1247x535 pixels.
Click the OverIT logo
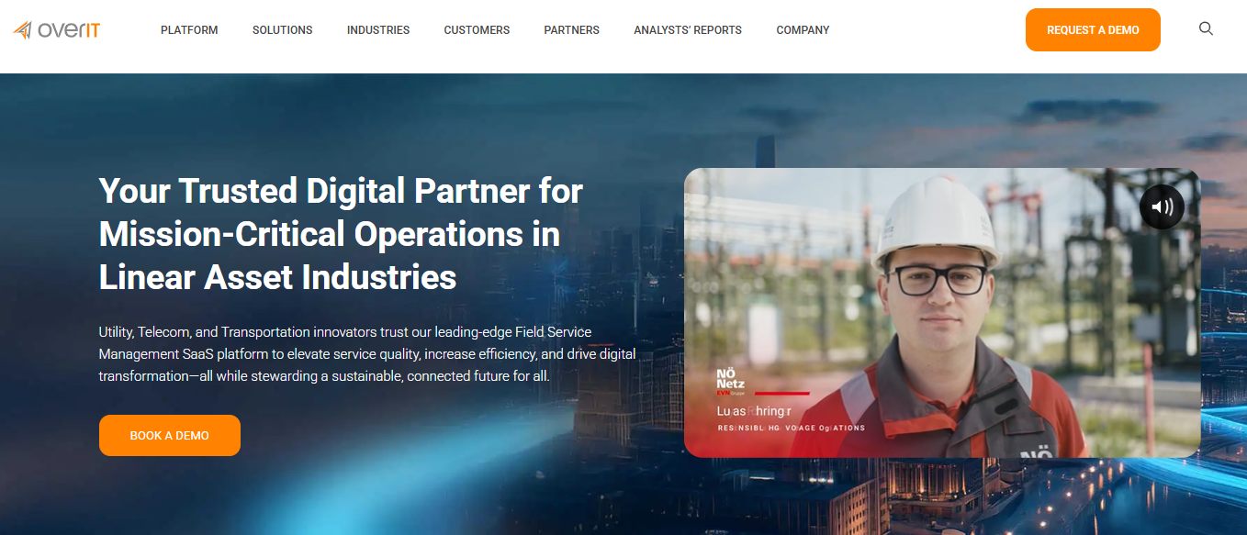(57, 30)
